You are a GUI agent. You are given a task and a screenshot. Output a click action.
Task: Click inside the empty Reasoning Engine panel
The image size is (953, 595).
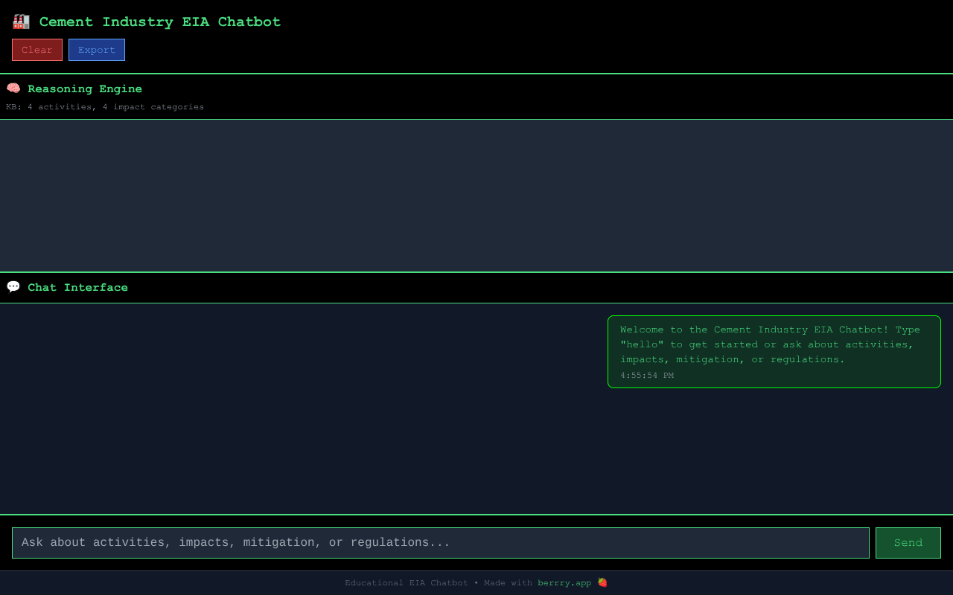(x=476, y=195)
